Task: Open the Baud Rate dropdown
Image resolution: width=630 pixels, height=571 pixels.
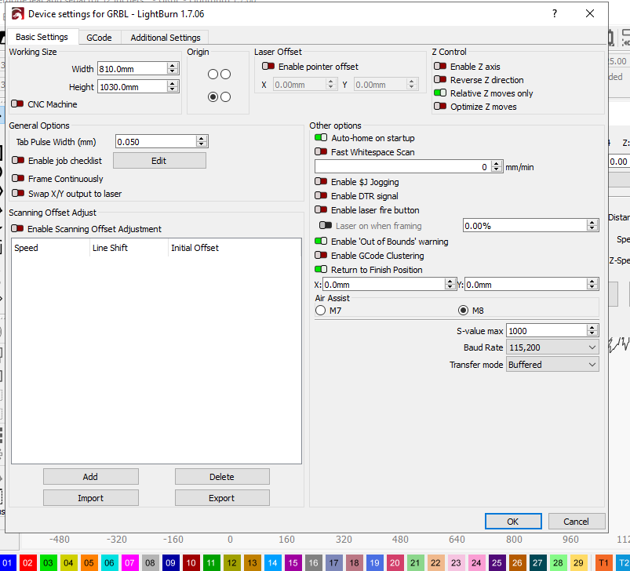Action: (x=552, y=347)
